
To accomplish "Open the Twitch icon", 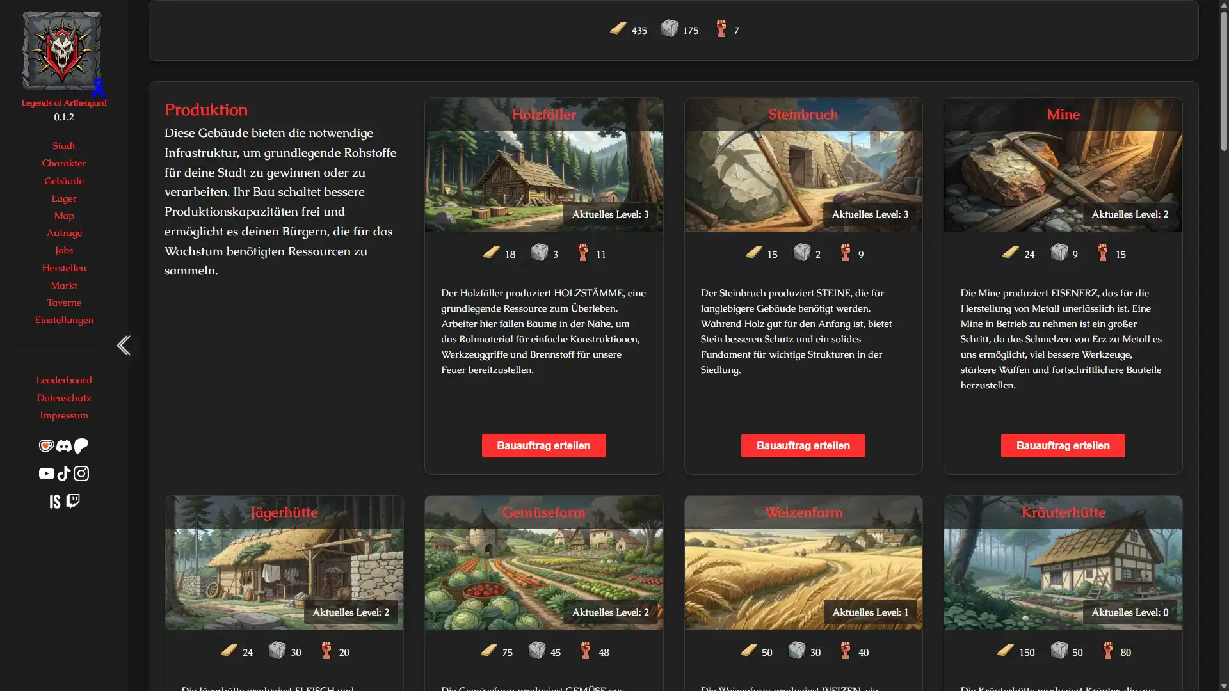I will click(72, 501).
